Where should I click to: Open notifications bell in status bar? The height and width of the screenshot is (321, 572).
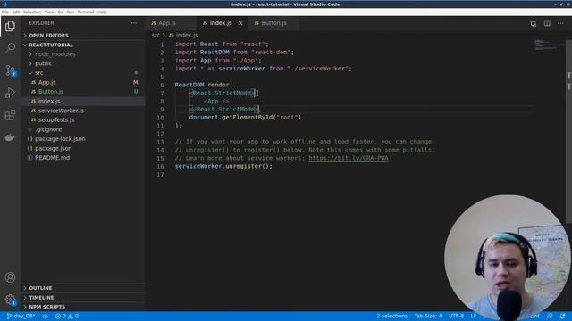coord(563,316)
